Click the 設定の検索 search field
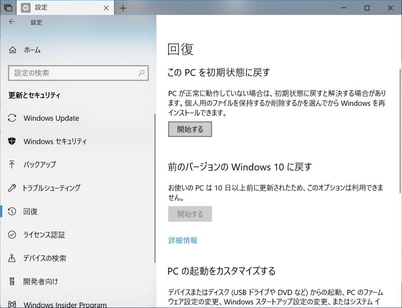 pyautogui.click(x=78, y=73)
